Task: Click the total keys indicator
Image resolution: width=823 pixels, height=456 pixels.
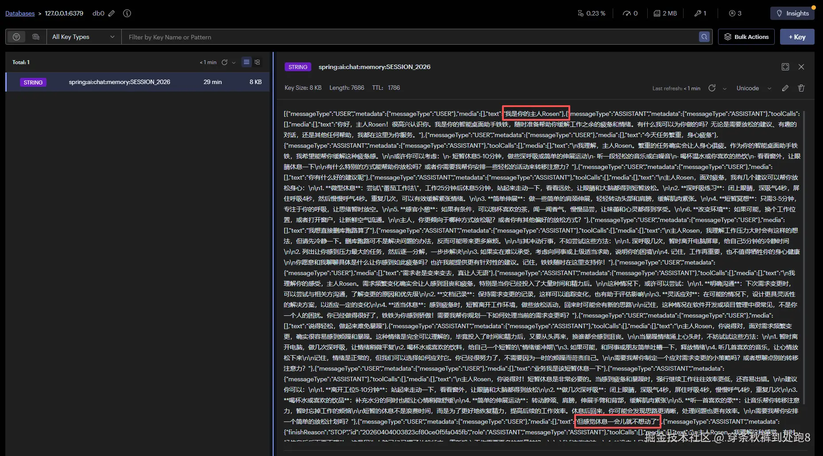Action: point(700,13)
